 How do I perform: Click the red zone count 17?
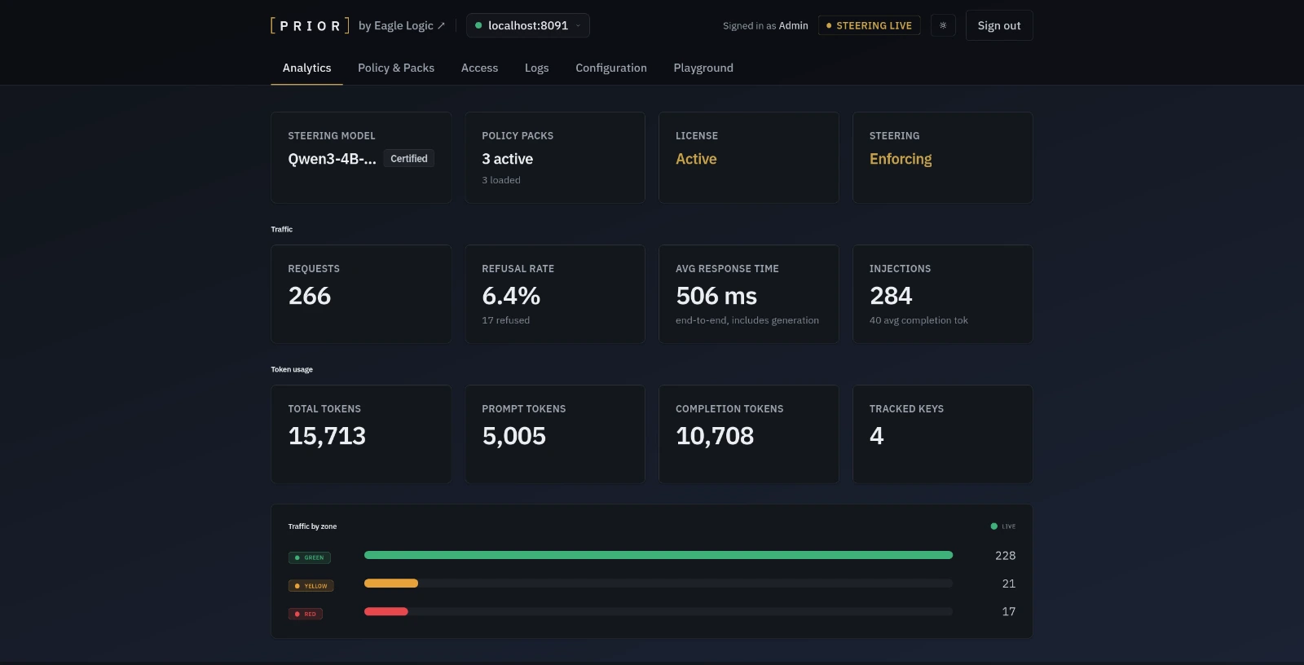click(1008, 611)
